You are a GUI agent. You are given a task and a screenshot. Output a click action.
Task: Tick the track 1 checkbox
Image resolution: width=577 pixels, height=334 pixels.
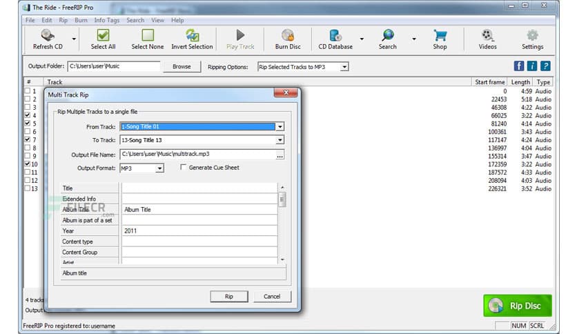click(28, 90)
